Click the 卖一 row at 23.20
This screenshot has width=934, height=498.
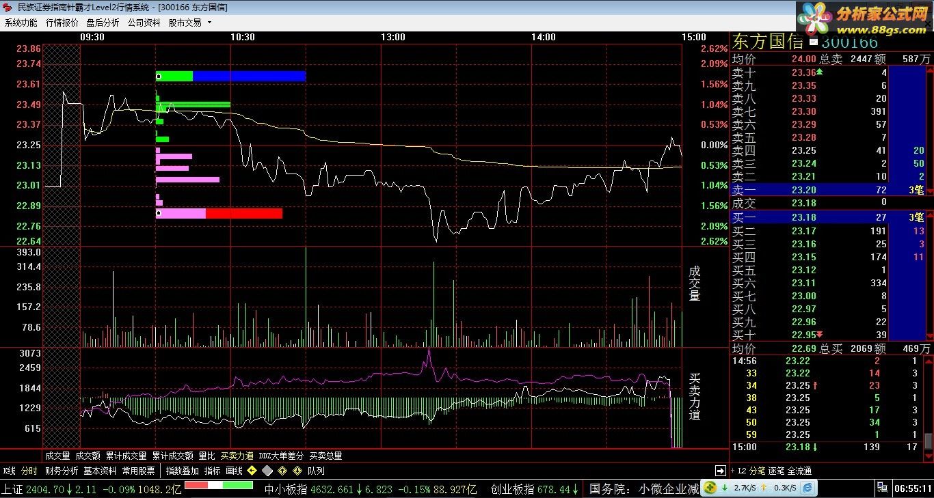[829, 190]
